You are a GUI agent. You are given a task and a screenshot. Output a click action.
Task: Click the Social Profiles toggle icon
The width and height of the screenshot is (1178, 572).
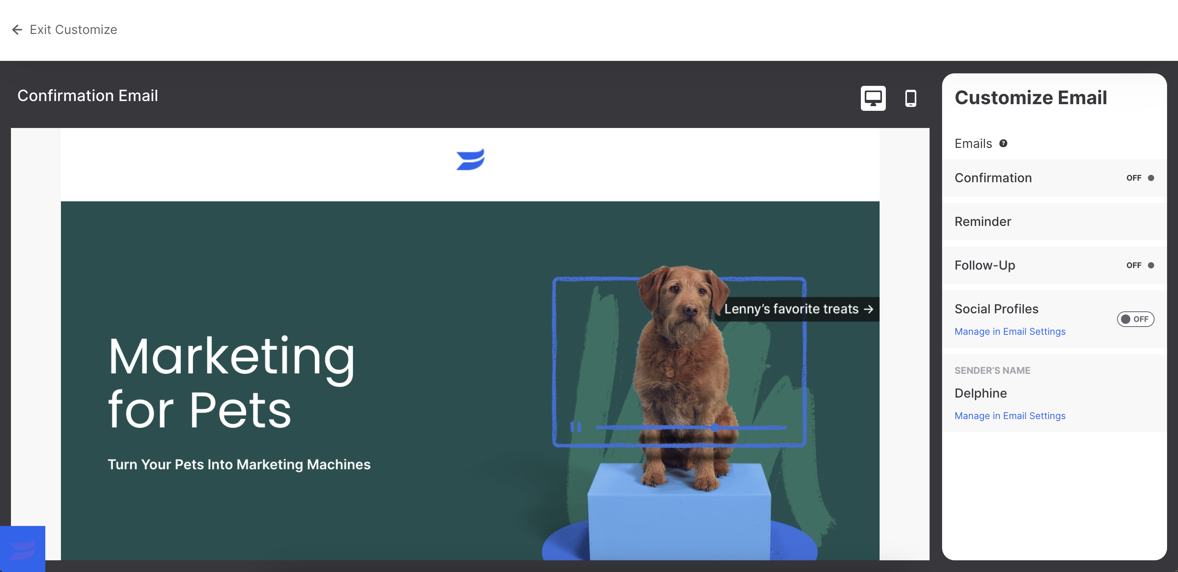(x=1134, y=318)
